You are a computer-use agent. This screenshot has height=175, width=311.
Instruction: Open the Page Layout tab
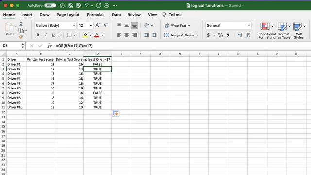click(x=68, y=15)
